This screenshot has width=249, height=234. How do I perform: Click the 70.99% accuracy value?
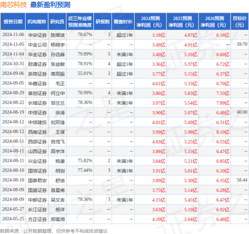[85, 93]
